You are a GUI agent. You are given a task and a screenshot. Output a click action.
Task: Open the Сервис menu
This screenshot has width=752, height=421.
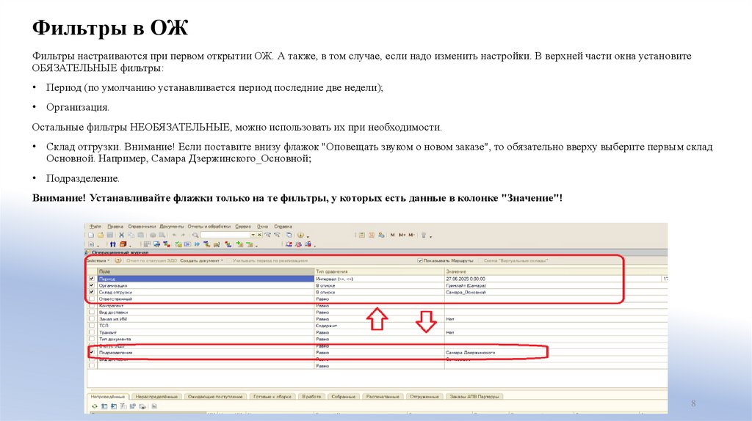[x=243, y=227]
